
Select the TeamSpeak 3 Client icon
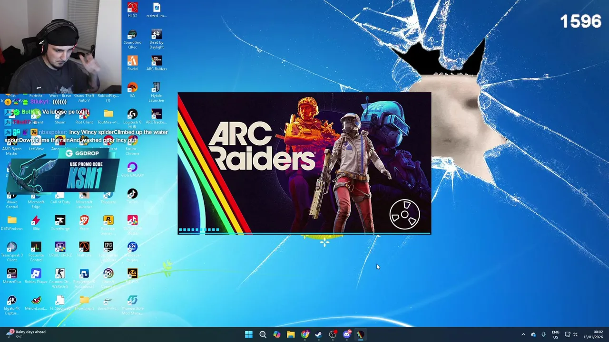12,252
